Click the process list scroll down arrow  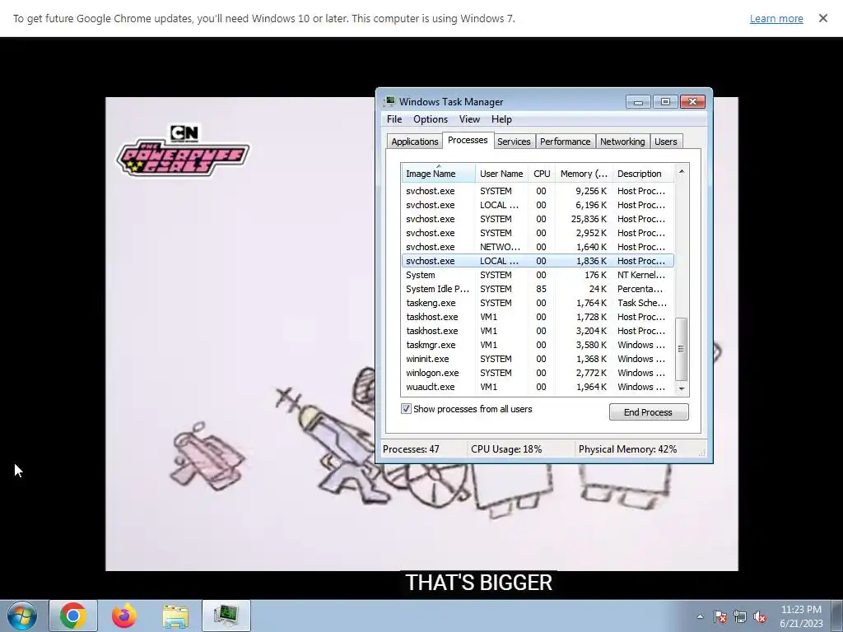(681, 388)
